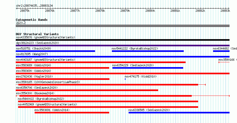Click the 28879k ruler position
Screen dimensions: 237x123
point(125,11)
